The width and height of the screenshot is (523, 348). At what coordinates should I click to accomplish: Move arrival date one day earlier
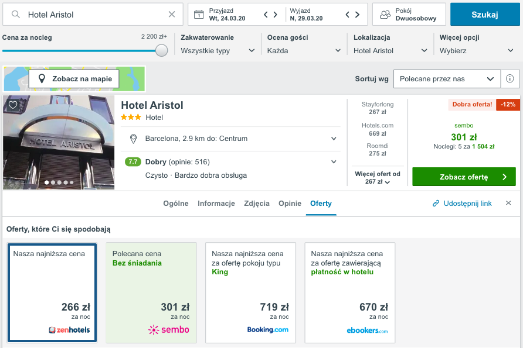[266, 14]
